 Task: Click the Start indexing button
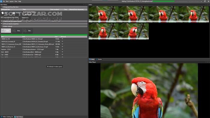pos(6,31)
